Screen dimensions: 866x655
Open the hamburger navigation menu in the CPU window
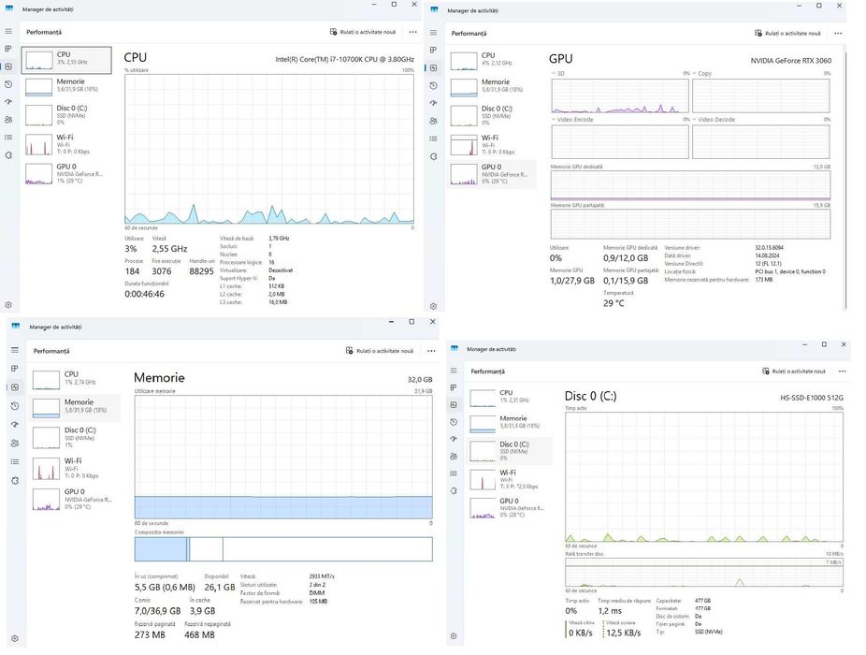[8, 32]
